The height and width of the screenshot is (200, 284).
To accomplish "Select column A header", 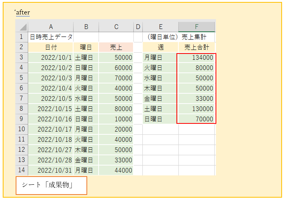I will pyautogui.click(x=51, y=27).
